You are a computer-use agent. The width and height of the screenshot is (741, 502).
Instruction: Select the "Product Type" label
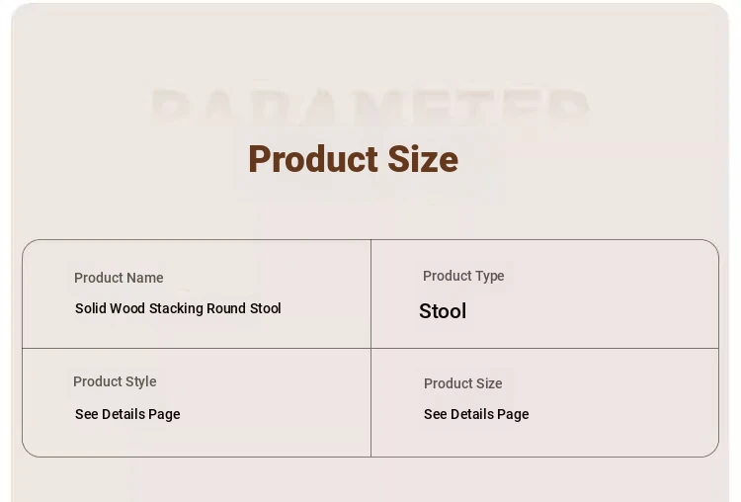tap(463, 276)
